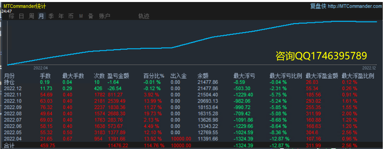
Task: Select the 2022.10 month row
Action: coord(192,101)
